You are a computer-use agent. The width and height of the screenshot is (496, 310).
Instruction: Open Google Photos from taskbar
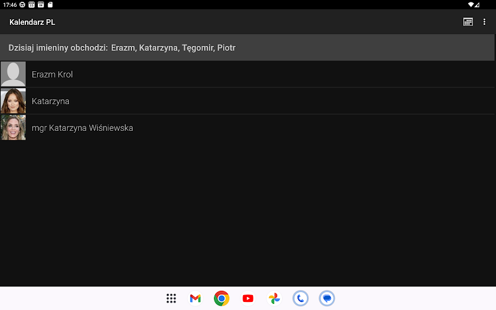(x=274, y=298)
